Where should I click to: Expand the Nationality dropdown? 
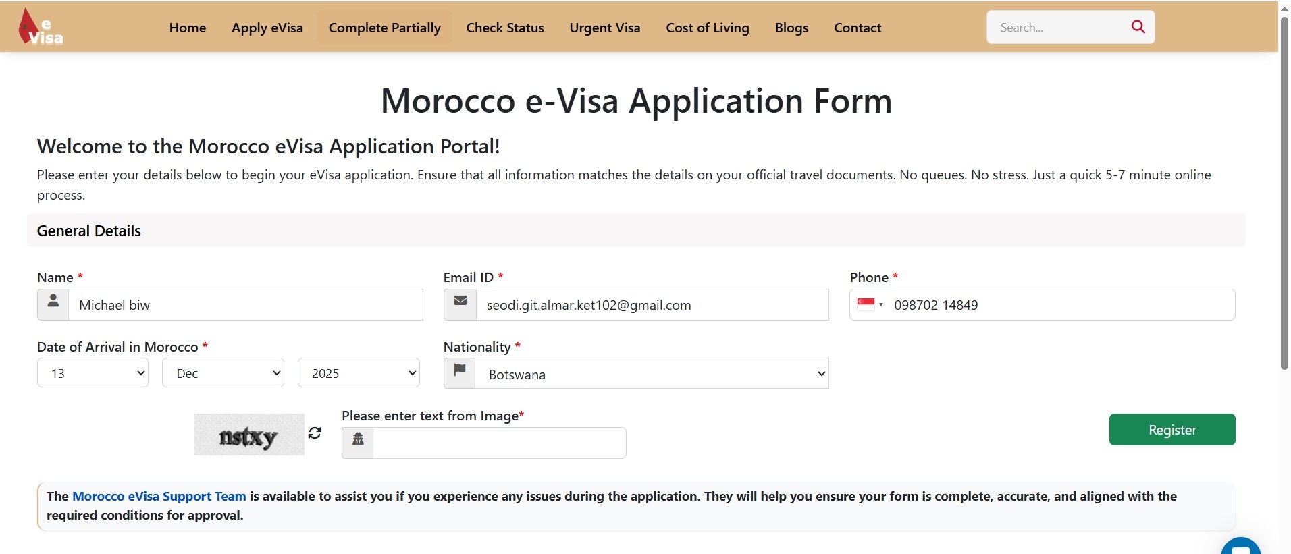[x=652, y=374]
